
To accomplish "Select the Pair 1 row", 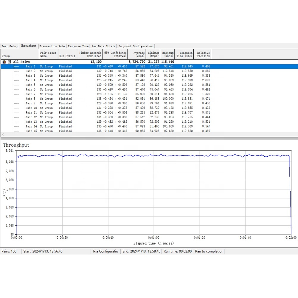I will tap(149, 66).
